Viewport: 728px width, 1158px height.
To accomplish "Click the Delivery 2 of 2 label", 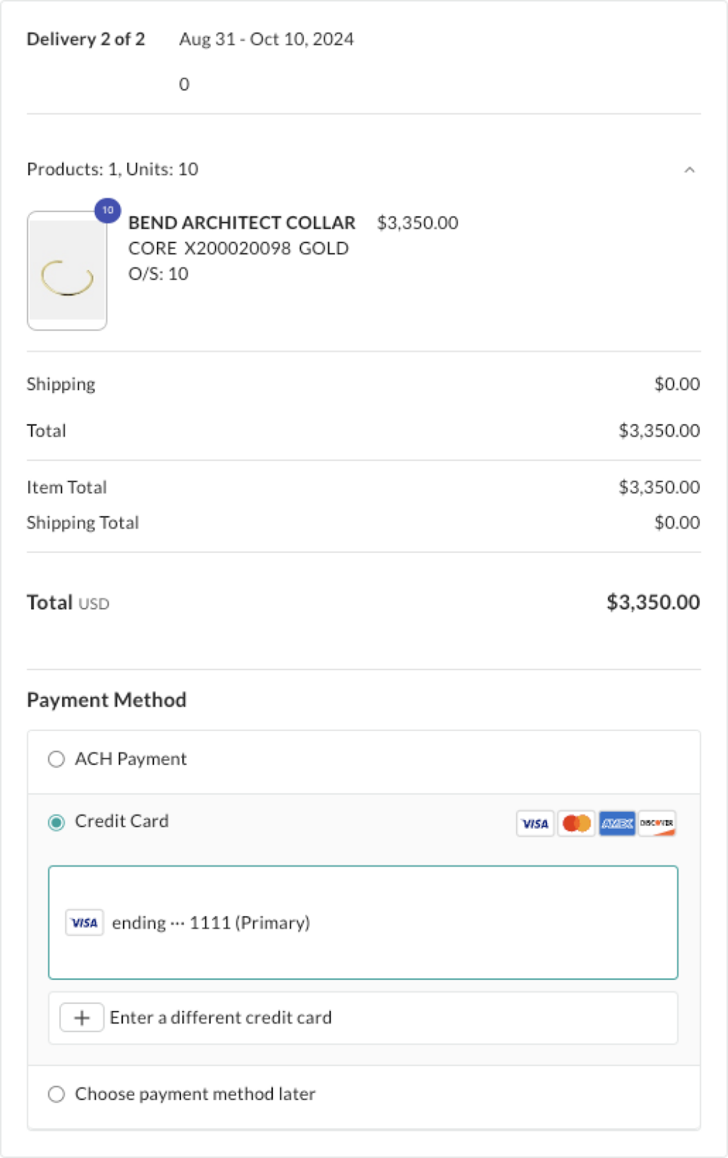I will coord(85,39).
